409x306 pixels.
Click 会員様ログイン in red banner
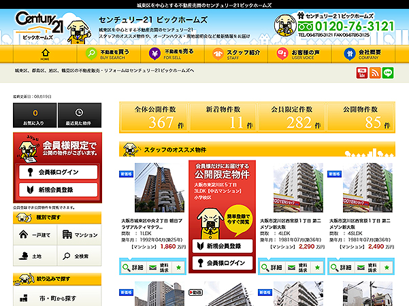pyautogui.click(x=223, y=262)
